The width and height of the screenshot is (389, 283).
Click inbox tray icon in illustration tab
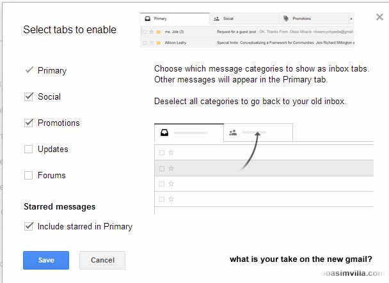pyautogui.click(x=164, y=133)
